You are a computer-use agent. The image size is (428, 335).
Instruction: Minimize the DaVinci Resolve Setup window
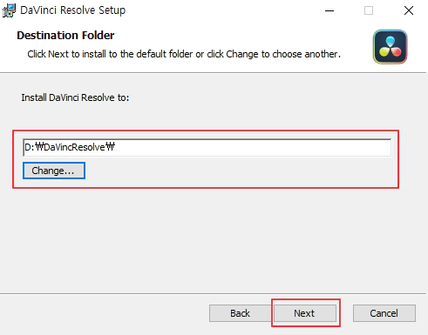tap(329, 10)
